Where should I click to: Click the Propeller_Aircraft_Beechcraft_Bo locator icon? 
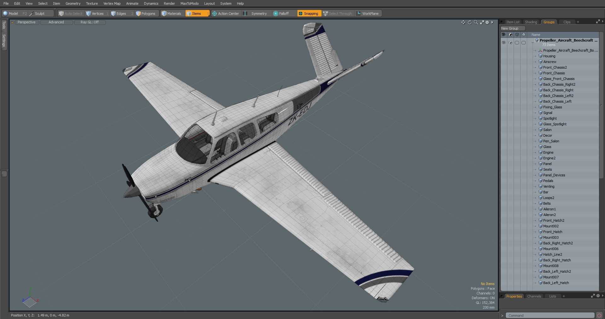(x=540, y=50)
